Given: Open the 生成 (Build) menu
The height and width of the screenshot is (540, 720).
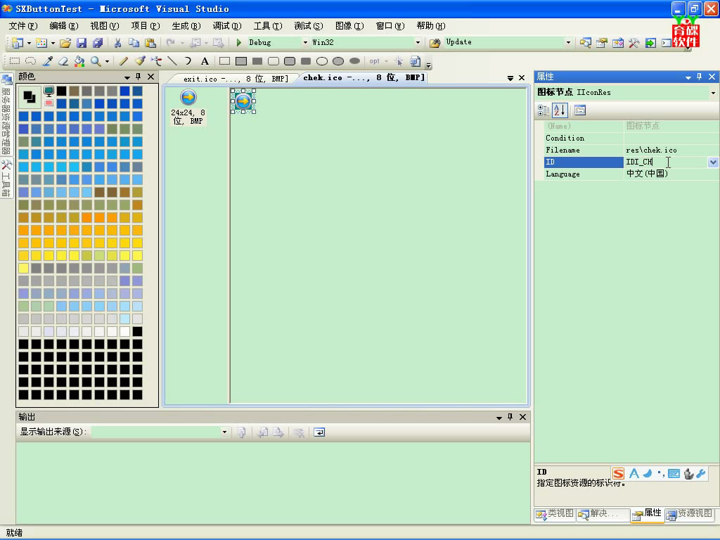Looking at the screenshot, I should click(x=186, y=26).
